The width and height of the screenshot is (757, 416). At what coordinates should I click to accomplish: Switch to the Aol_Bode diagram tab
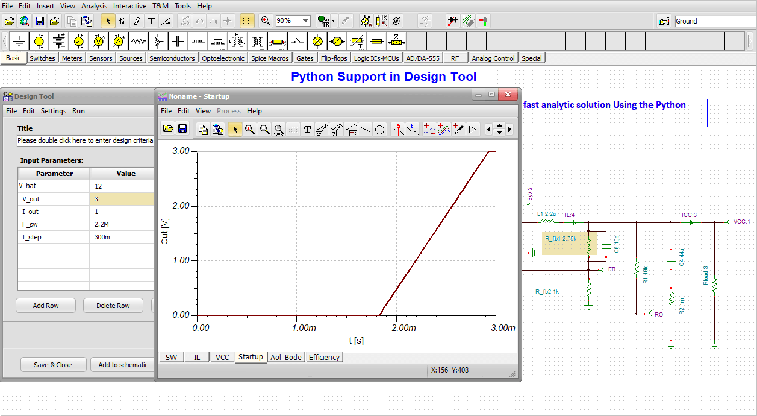(x=286, y=357)
